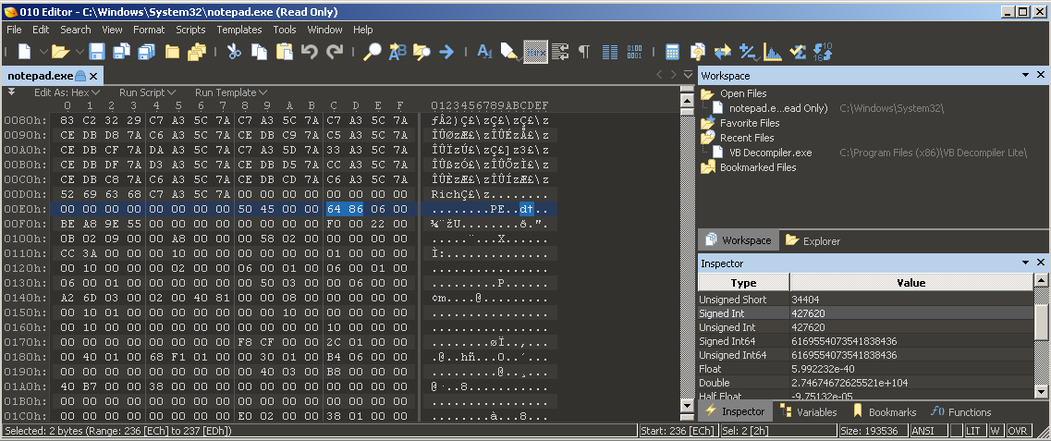This screenshot has height=441, width=1051.
Task: Undo the last action
Action: 309,52
